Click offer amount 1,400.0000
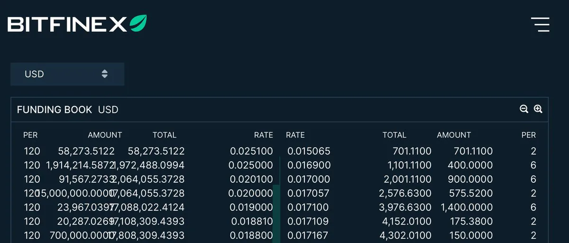 pos(467,207)
